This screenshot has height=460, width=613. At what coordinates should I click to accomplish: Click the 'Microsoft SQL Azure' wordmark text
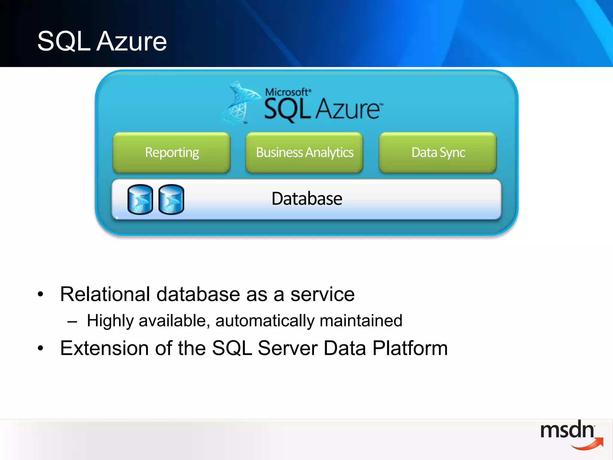click(x=323, y=105)
